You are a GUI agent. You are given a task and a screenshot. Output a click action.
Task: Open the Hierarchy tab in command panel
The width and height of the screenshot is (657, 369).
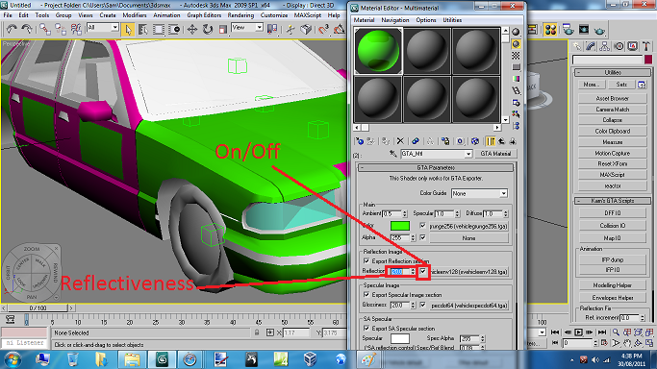click(604, 46)
